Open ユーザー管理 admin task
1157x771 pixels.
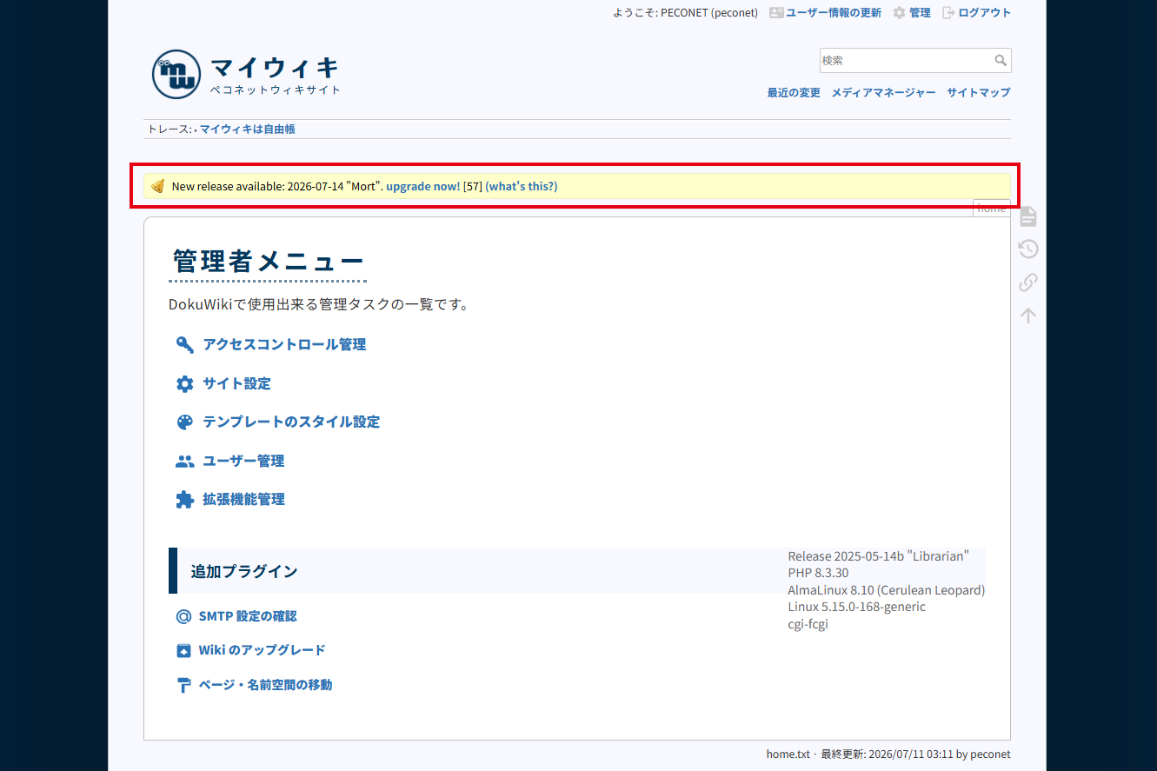[243, 462]
